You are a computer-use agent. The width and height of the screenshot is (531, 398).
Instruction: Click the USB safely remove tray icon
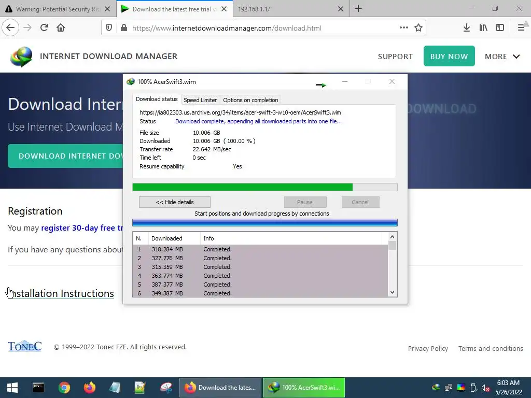point(473,388)
